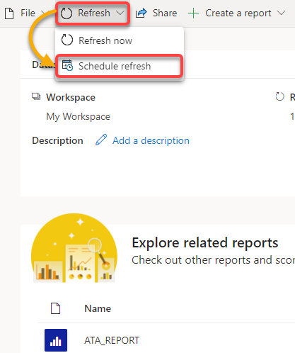
Task: Click My Workspace text
Action: click(78, 117)
